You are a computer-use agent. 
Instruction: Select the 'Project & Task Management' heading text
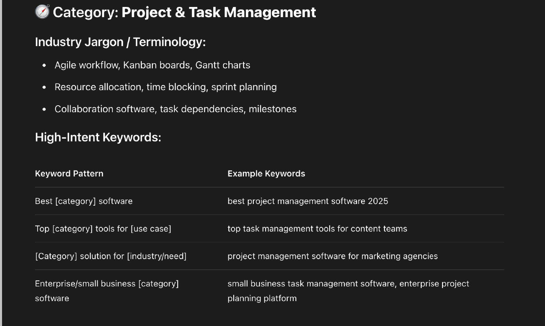[219, 12]
